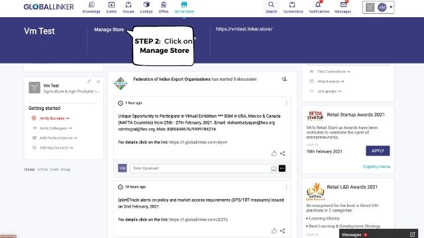Screen dimensions: 424x238
Task: Click Find Connections link
Action: (334, 71)
